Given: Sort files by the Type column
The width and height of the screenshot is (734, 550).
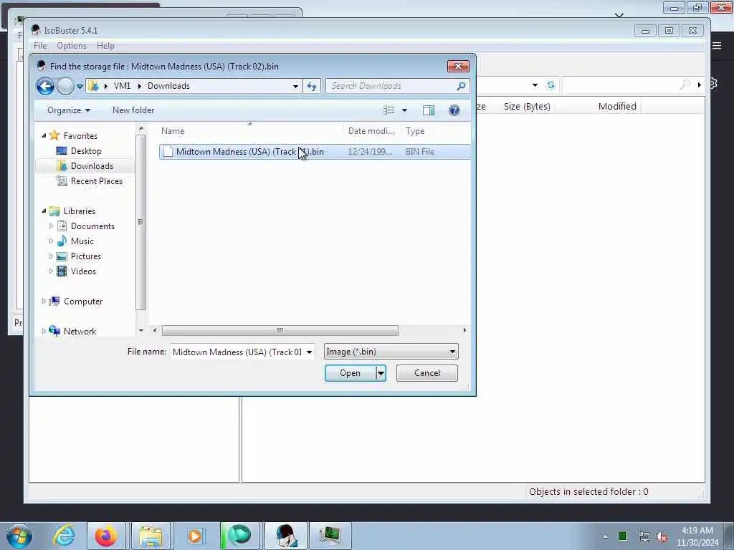Looking at the screenshot, I should pos(415,131).
